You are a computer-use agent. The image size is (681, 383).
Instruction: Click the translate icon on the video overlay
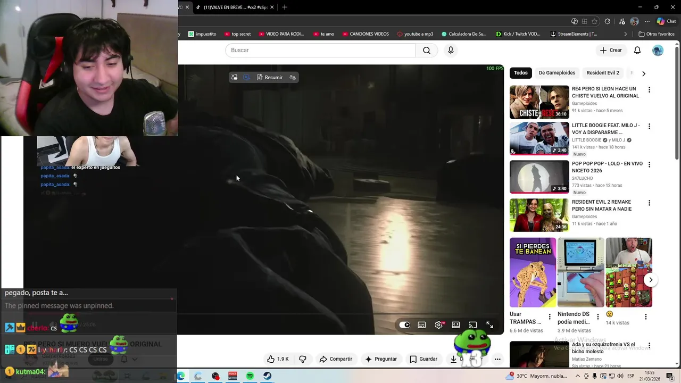click(293, 77)
